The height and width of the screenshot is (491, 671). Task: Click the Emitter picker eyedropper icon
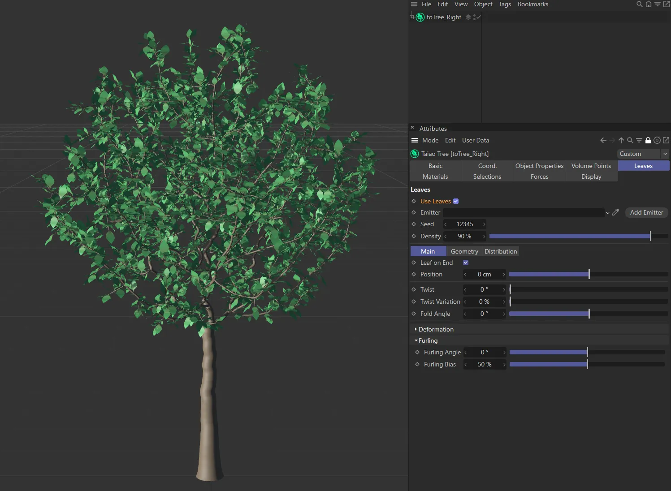point(615,212)
